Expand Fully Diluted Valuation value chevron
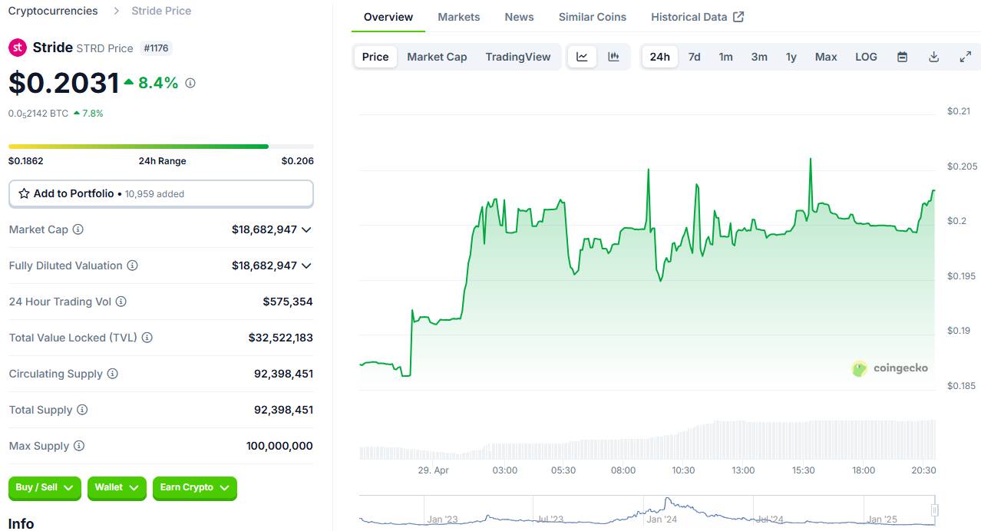The width and height of the screenshot is (981, 531). pyautogui.click(x=306, y=265)
